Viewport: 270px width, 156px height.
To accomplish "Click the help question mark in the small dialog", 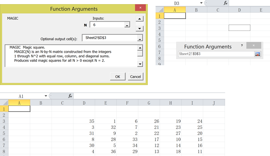I will tap(242, 45).
